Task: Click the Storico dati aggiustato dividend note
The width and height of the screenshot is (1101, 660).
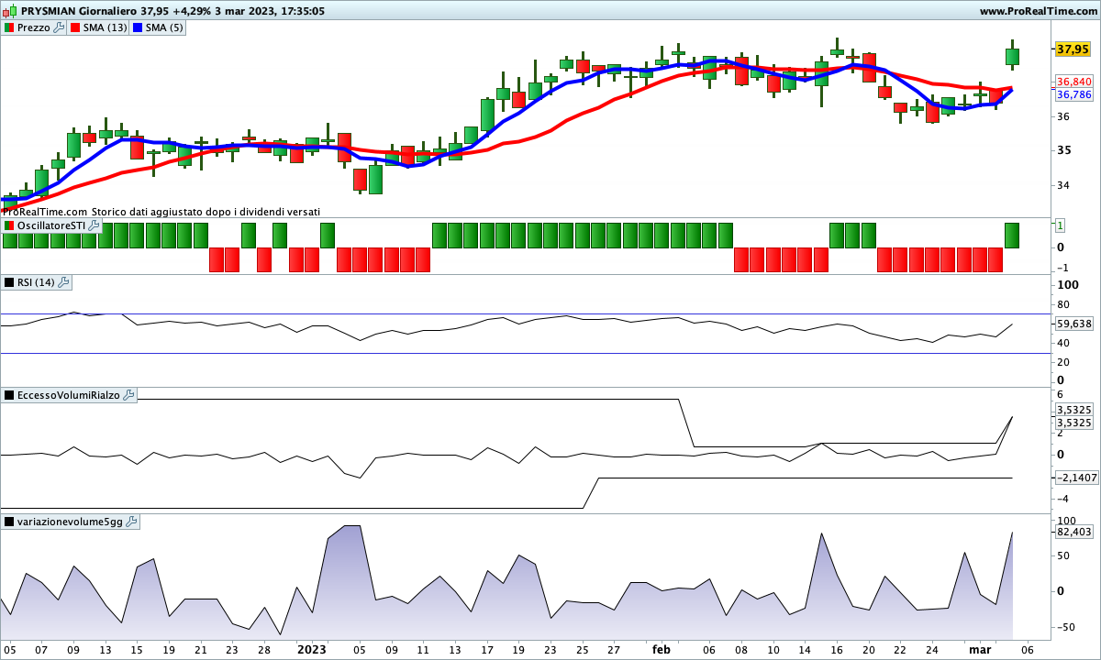Action: click(x=206, y=212)
